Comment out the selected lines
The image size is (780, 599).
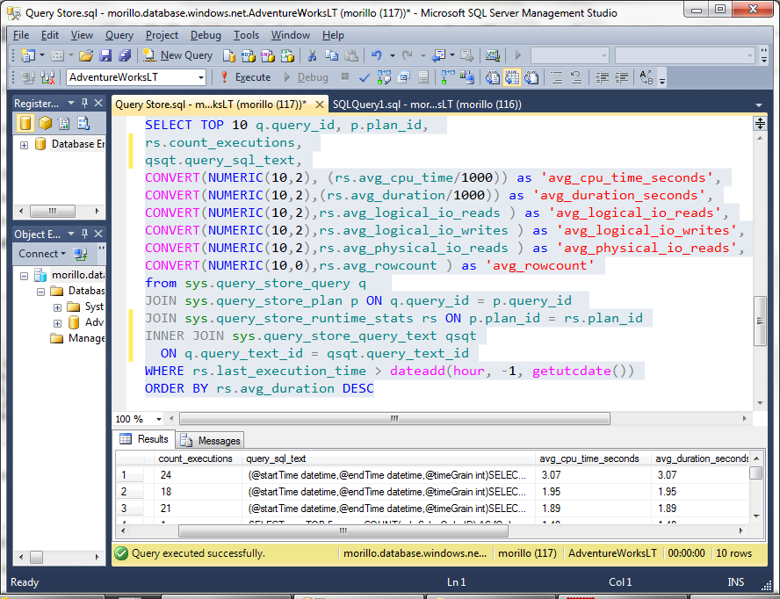click(557, 77)
